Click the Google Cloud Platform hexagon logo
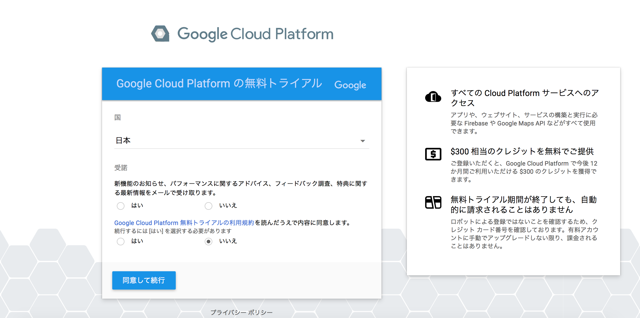This screenshot has width=640, height=318. click(x=160, y=34)
